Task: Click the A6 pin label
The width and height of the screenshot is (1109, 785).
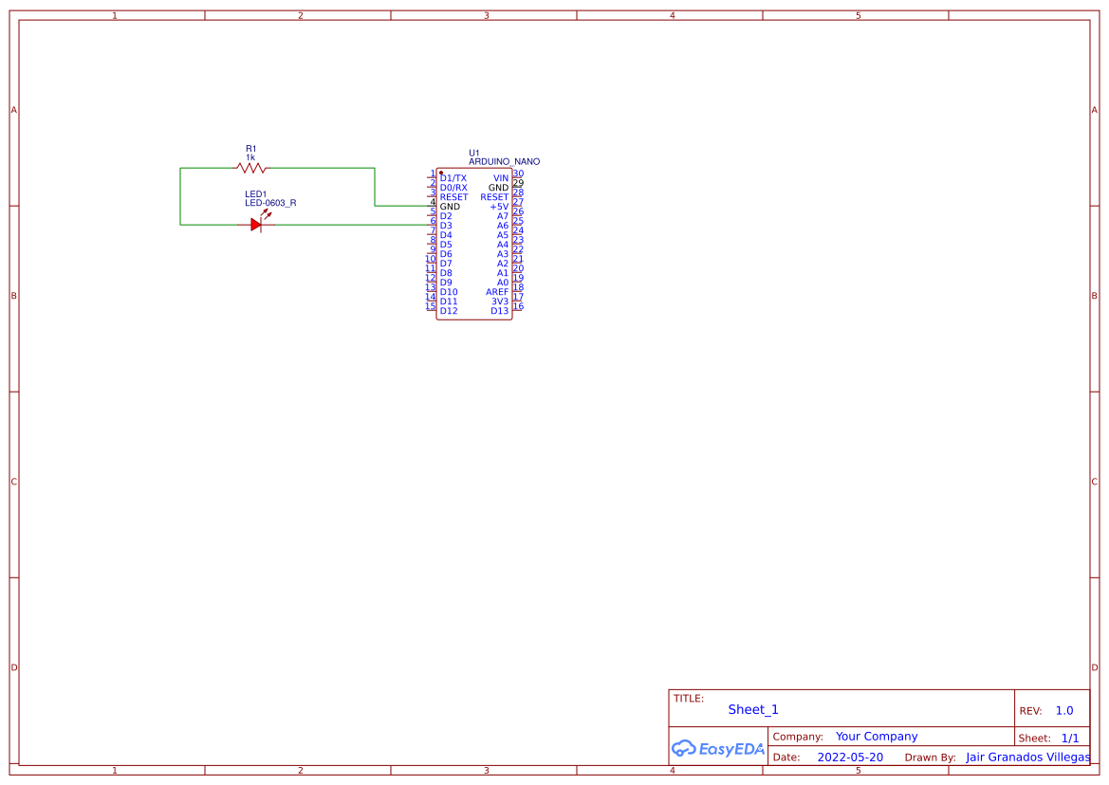Action: 503,226
